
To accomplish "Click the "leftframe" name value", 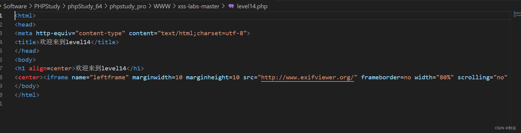I will tap(109, 77).
